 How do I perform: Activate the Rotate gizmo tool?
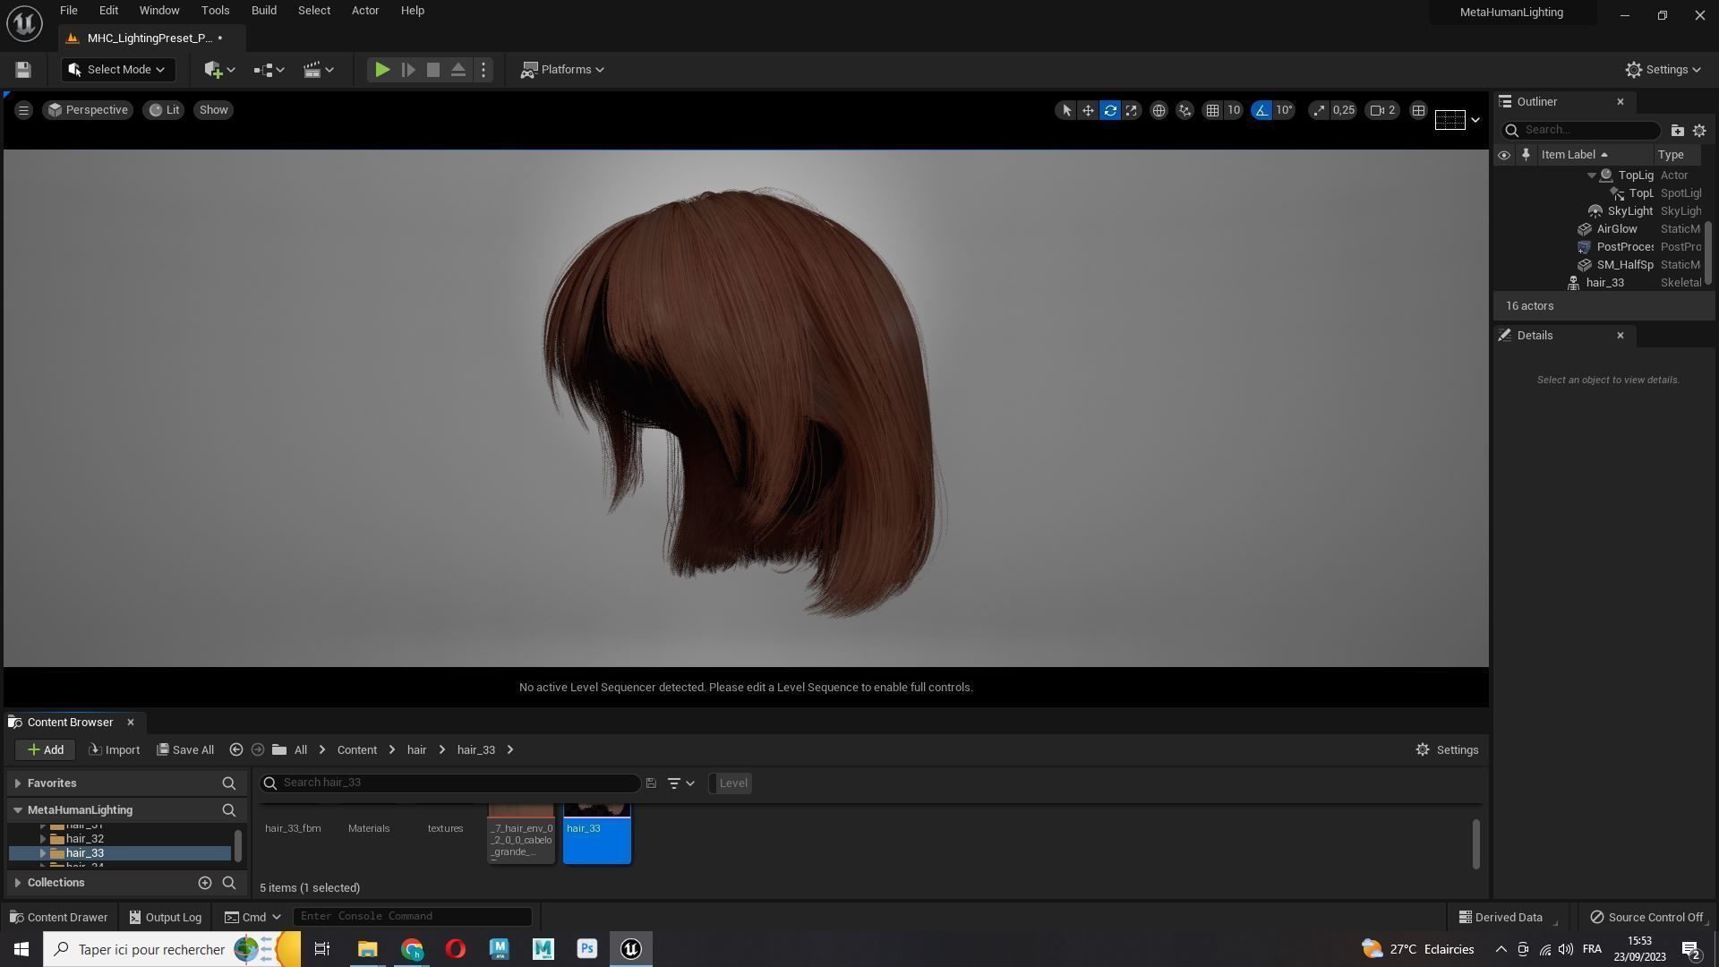coord(1110,110)
